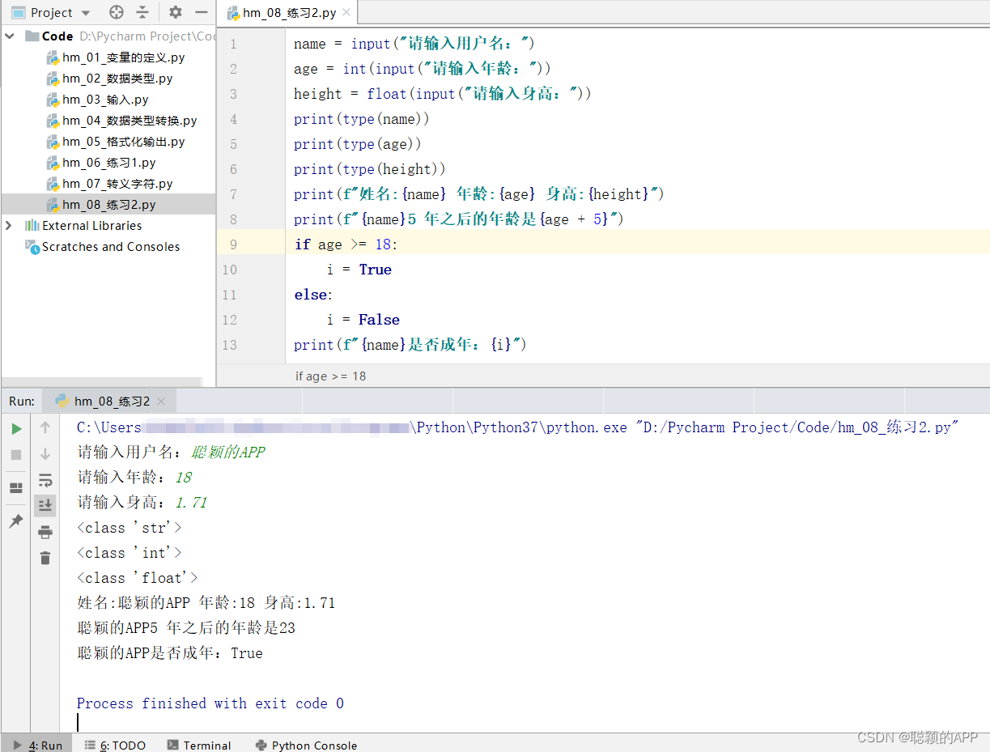Click the python.exe command path line

coord(518,427)
